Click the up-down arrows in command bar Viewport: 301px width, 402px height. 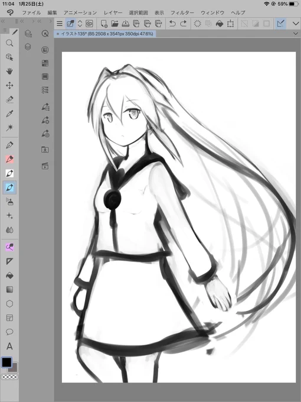click(x=80, y=24)
